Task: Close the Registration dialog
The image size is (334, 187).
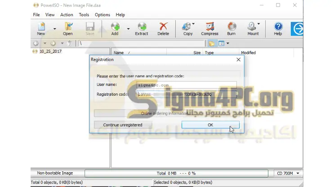Action: 238,59
